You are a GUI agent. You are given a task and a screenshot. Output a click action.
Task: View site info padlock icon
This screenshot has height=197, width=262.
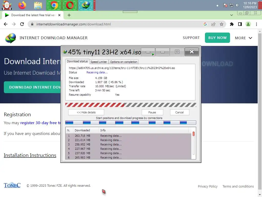coord(32,24)
